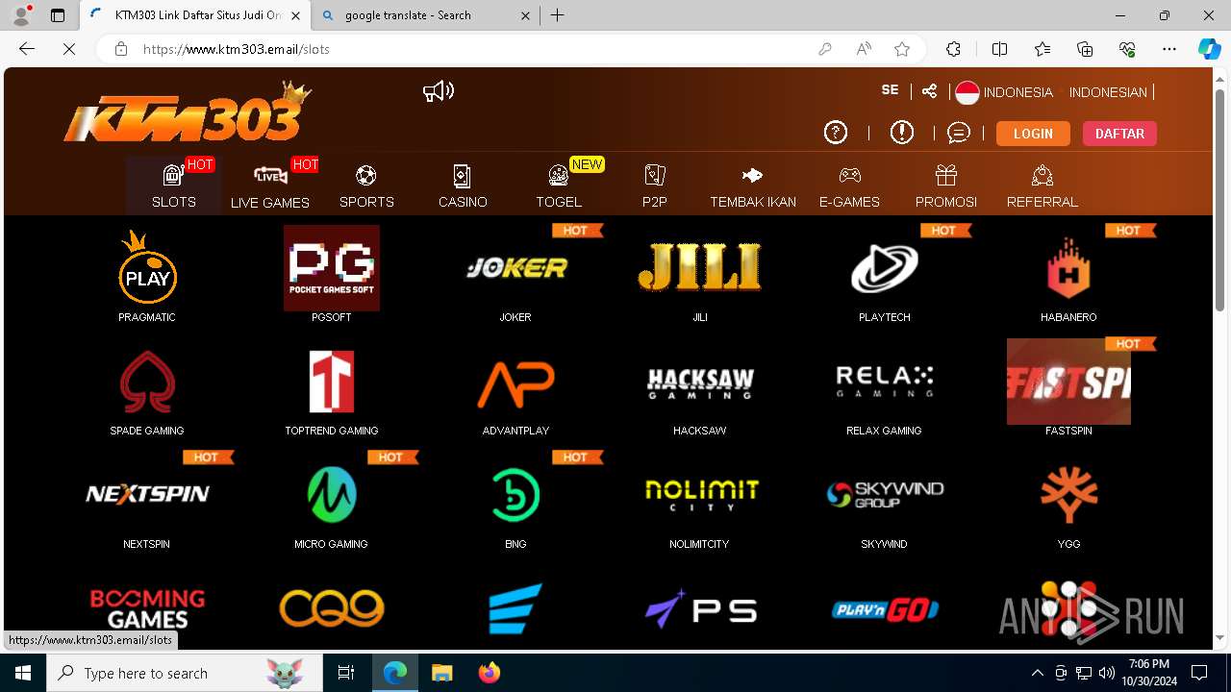Open browser extensions menu
This screenshot has width=1231, height=692.
tap(953, 49)
